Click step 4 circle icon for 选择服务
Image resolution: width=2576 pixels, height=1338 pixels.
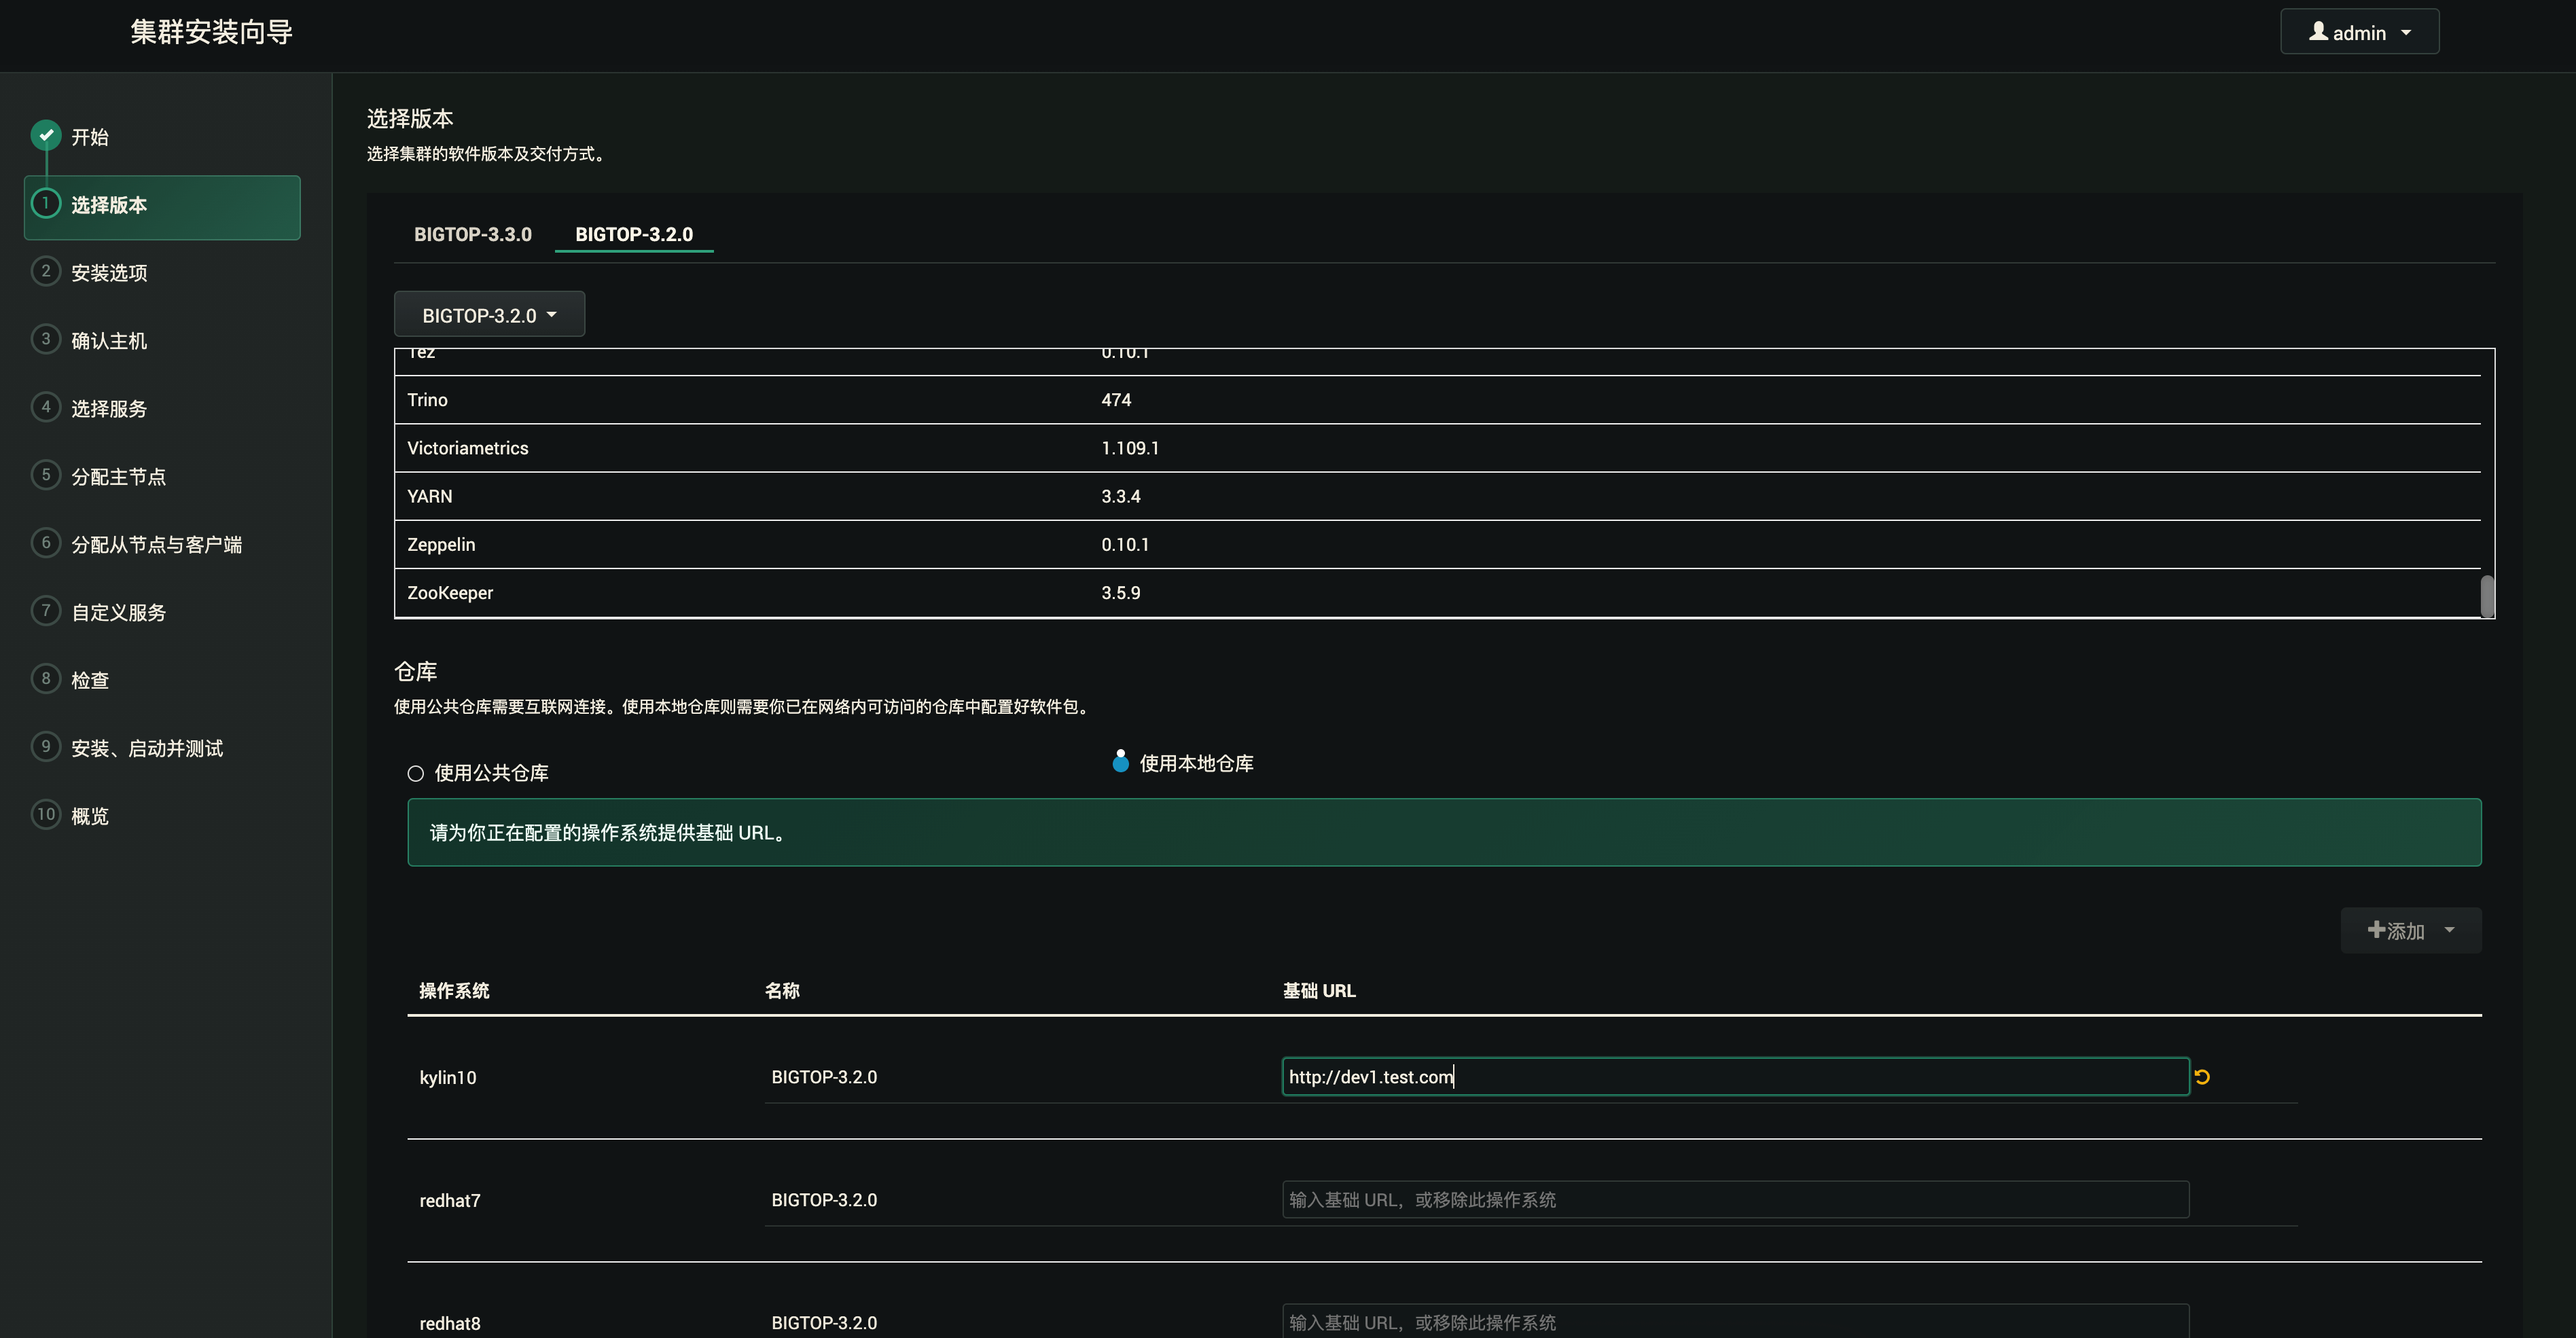pyautogui.click(x=45, y=407)
